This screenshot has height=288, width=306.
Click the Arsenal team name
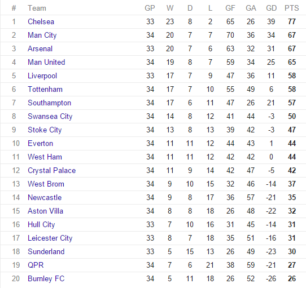pos(40,48)
